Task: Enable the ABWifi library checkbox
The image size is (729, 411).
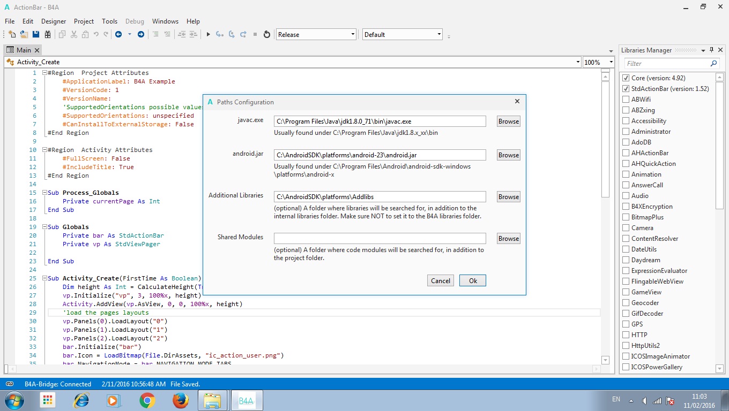Action: pos(626,100)
